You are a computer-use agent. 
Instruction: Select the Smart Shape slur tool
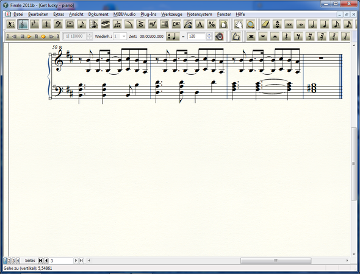coord(129,24)
